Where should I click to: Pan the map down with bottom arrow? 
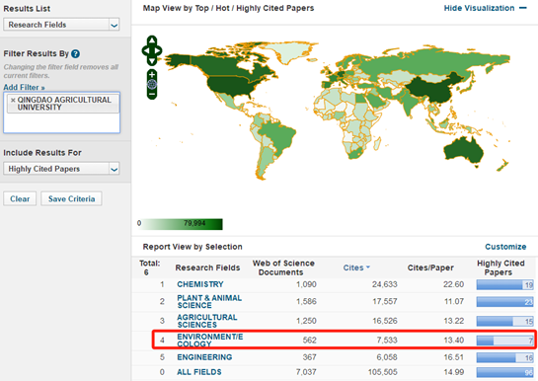(x=152, y=60)
